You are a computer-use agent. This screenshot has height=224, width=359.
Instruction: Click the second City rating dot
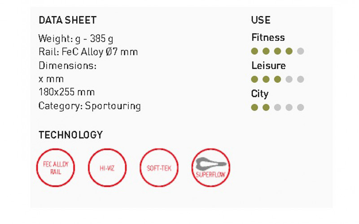[266, 108]
